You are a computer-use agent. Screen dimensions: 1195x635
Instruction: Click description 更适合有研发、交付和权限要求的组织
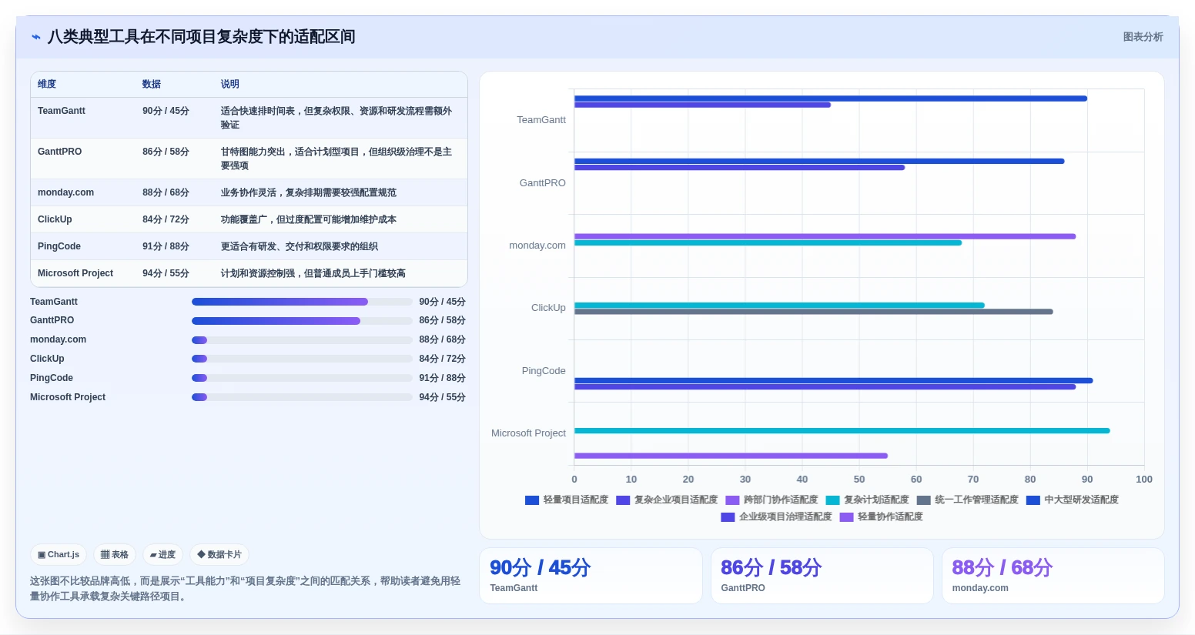300,246
